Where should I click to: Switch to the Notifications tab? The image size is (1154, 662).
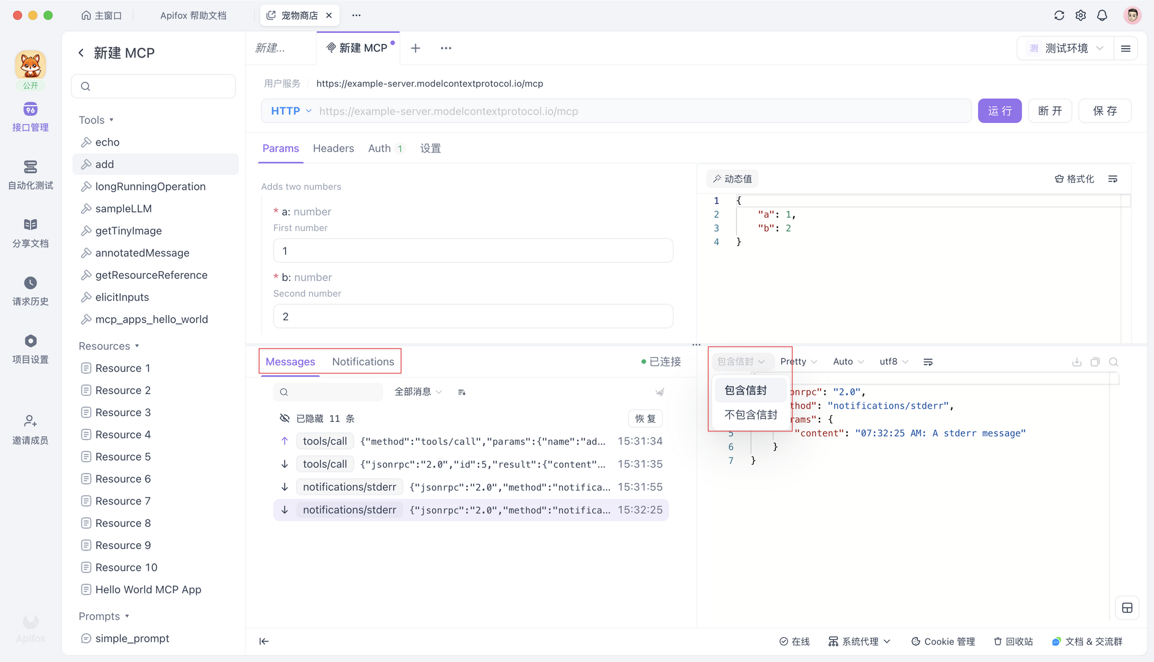pos(363,362)
